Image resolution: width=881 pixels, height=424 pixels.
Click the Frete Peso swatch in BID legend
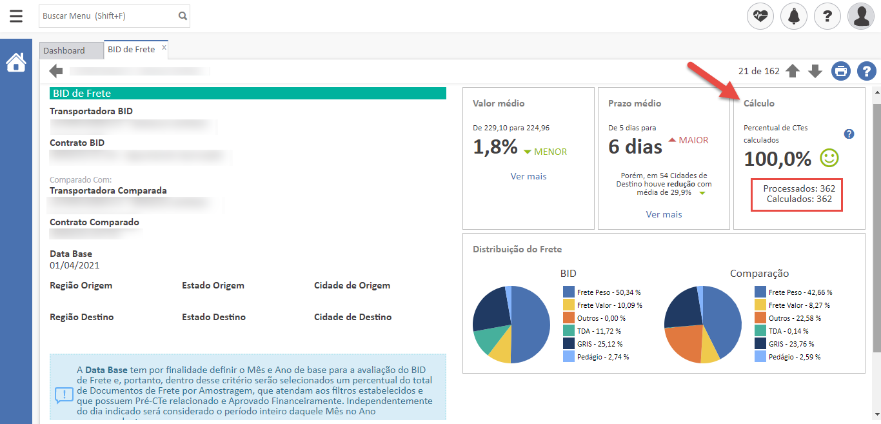(568, 292)
